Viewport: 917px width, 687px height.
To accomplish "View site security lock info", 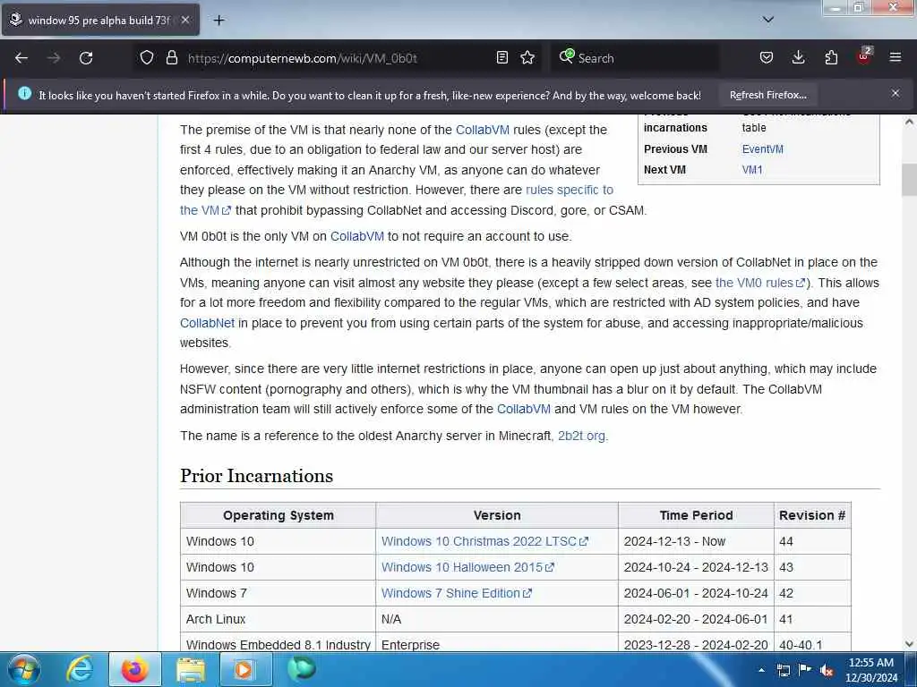I will pyautogui.click(x=171, y=57).
